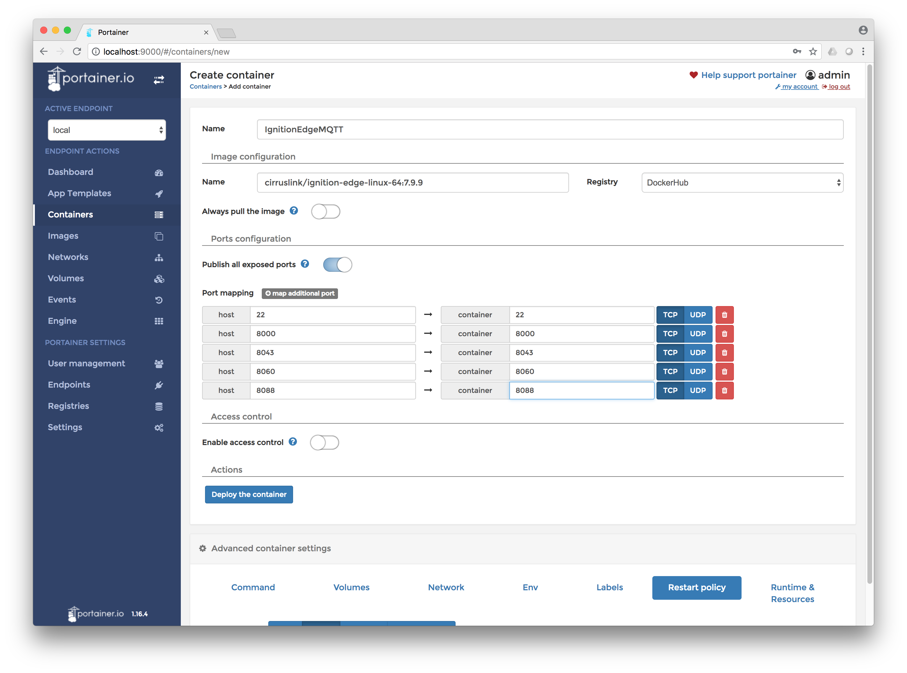Click the User management people icon

pyautogui.click(x=159, y=364)
